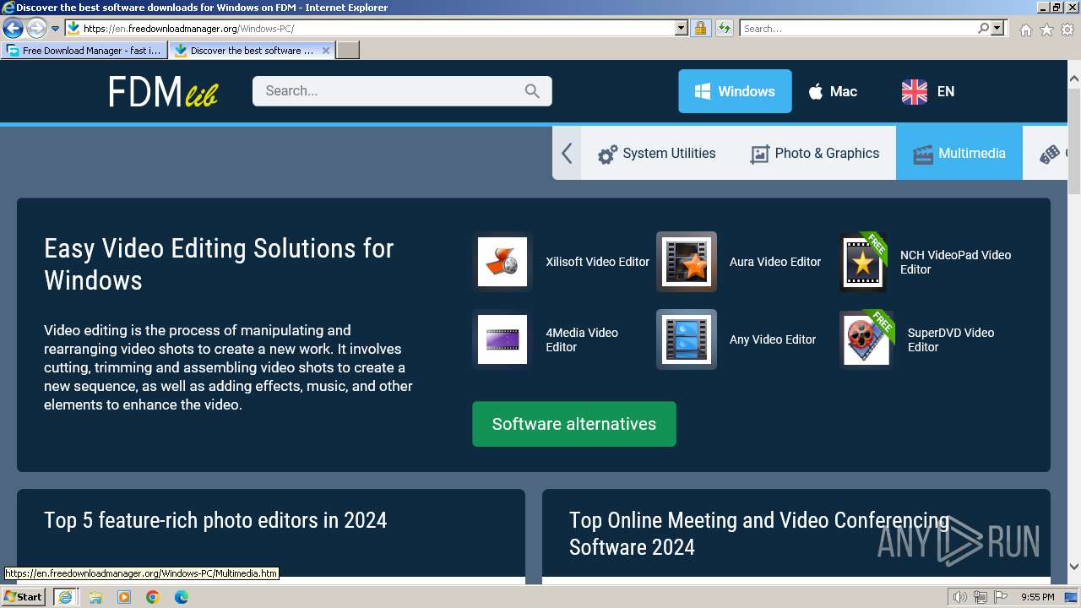Screen dimensions: 1081x608
Task: Refresh the page with the reload icon
Action: [724, 28]
